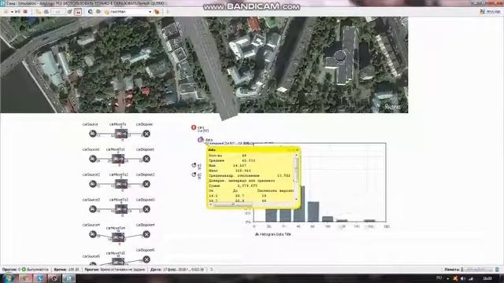
Task: Open the Windows Start button
Action: pyautogui.click(x=8, y=277)
